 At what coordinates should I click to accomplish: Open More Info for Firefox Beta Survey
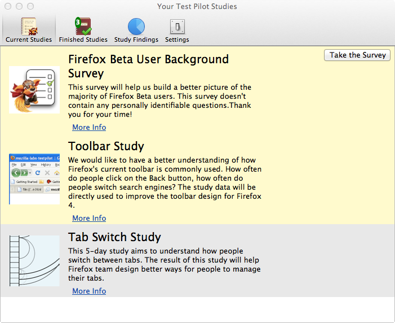[x=89, y=127]
